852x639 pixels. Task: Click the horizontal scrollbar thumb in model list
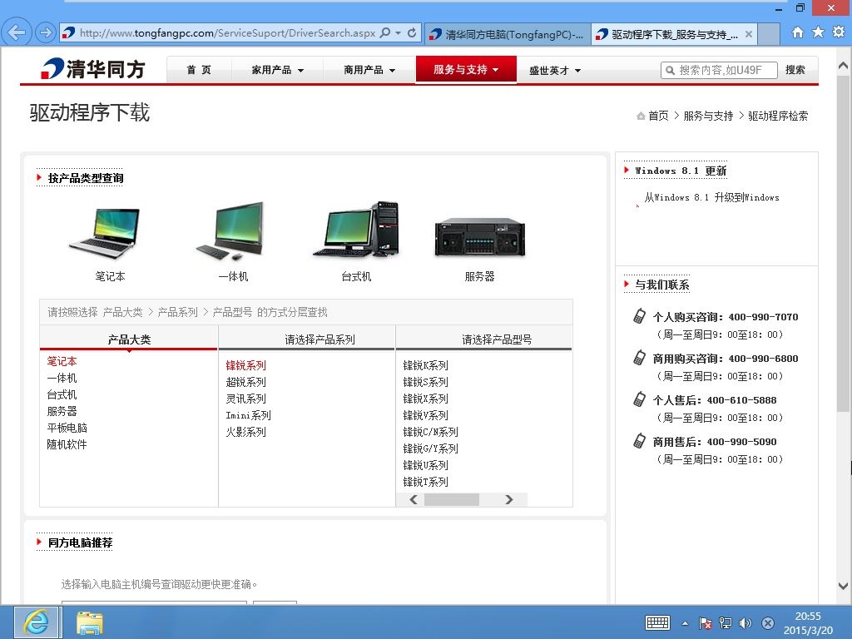click(452, 499)
